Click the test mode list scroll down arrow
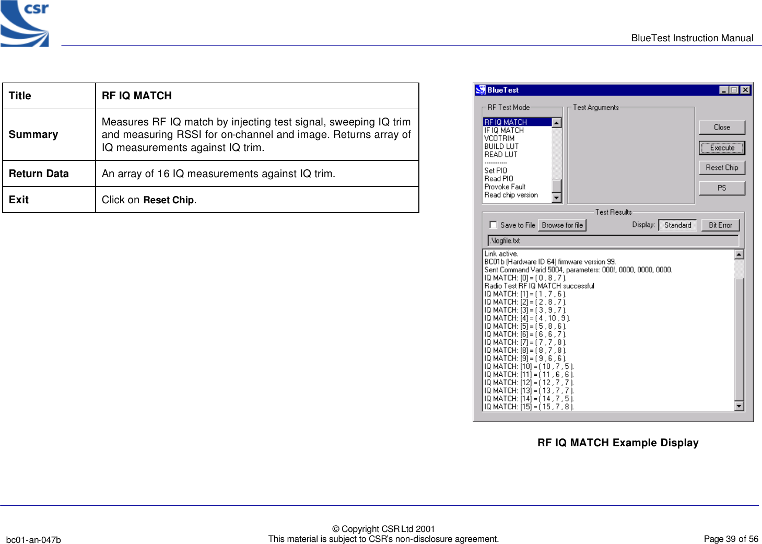762x544 pixels. click(x=557, y=198)
